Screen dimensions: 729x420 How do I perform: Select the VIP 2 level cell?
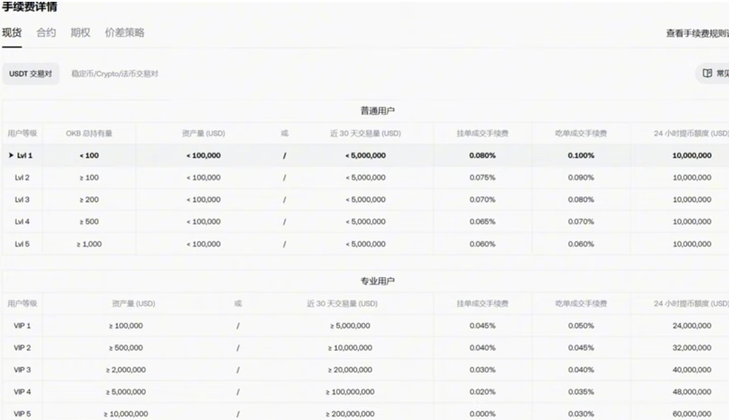(21, 348)
